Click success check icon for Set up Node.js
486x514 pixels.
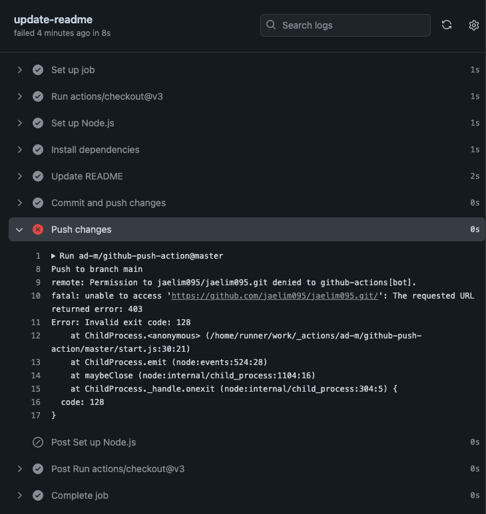coord(38,123)
